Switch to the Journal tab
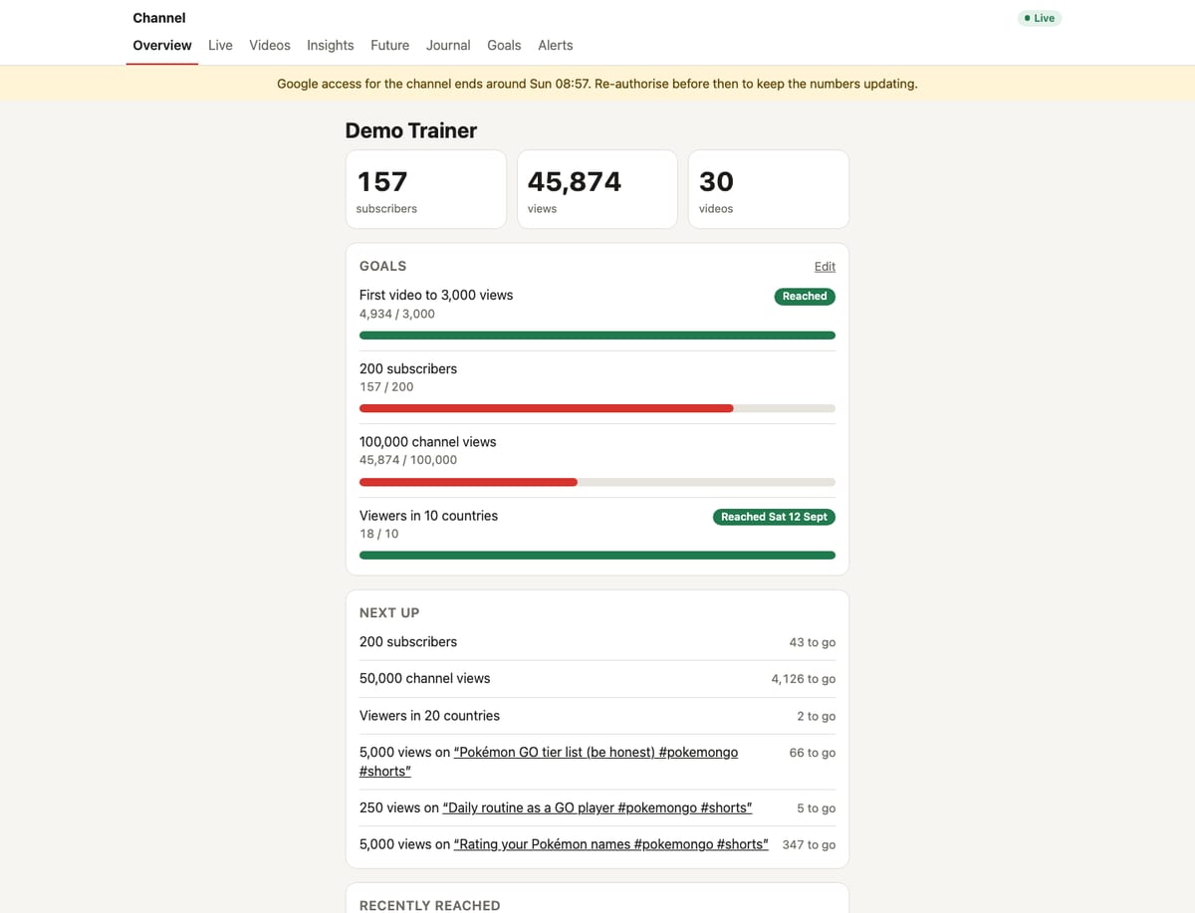This screenshot has height=913, width=1195. click(448, 46)
